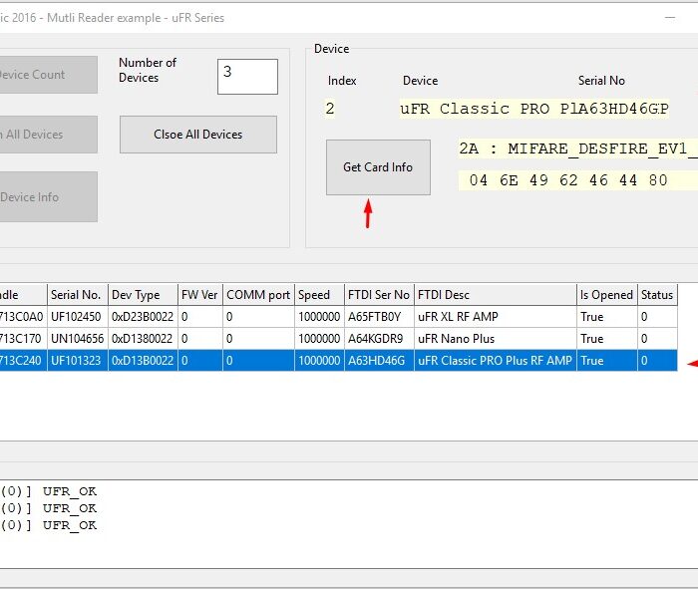Click the 713C0A0 handle cell
Image resolution: width=698 pixels, height=589 pixels.
tap(23, 317)
